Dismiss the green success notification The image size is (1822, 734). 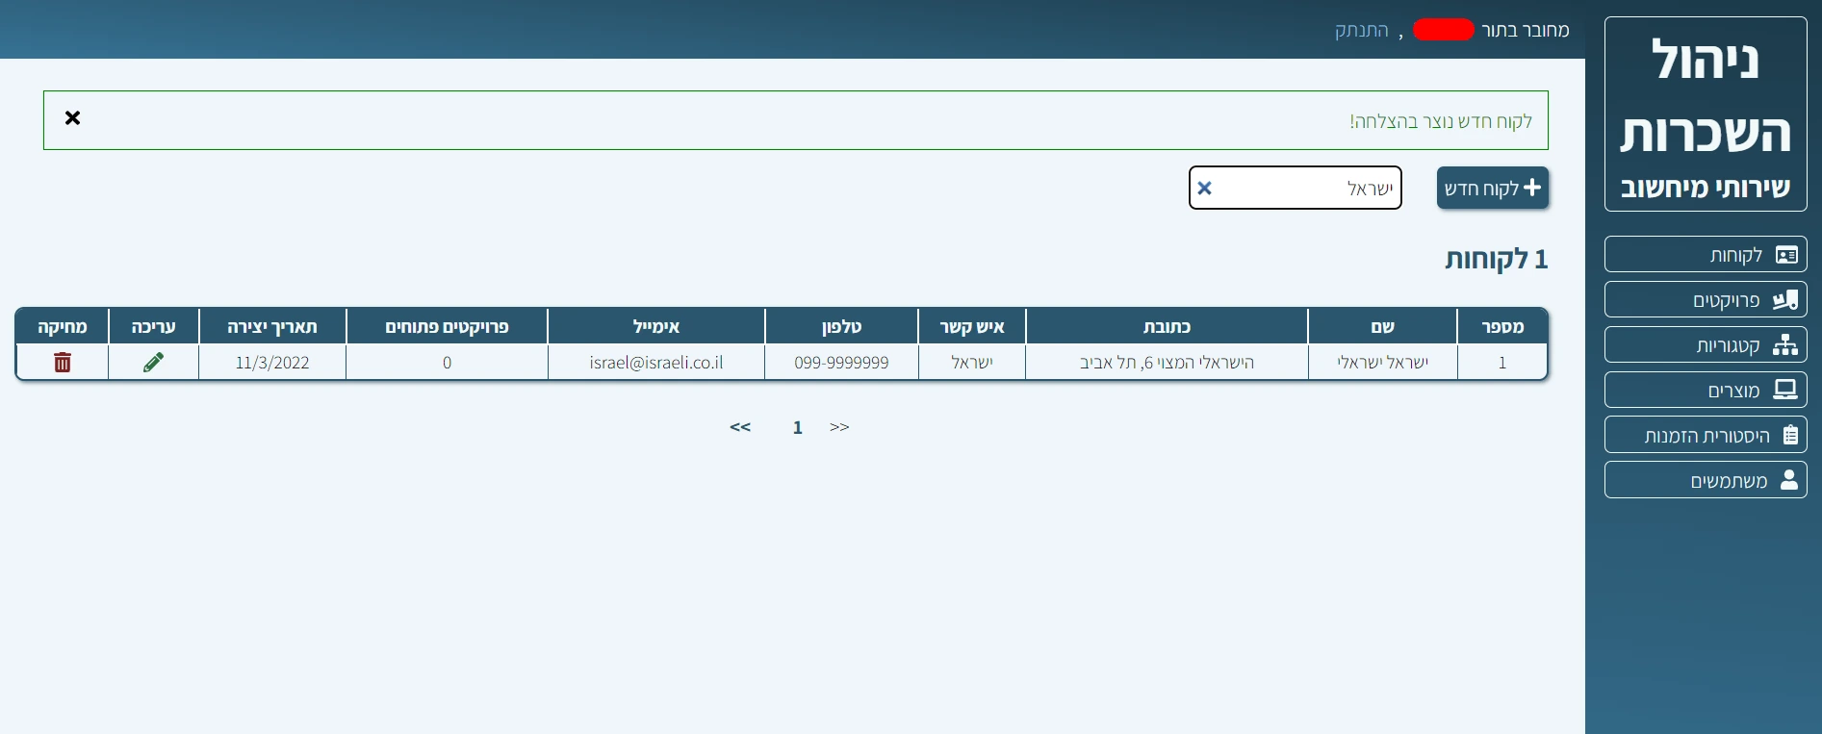tap(72, 118)
